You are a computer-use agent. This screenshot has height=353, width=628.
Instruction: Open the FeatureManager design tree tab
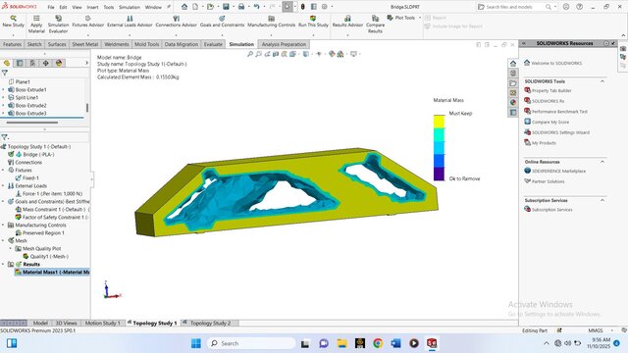(x=7, y=63)
